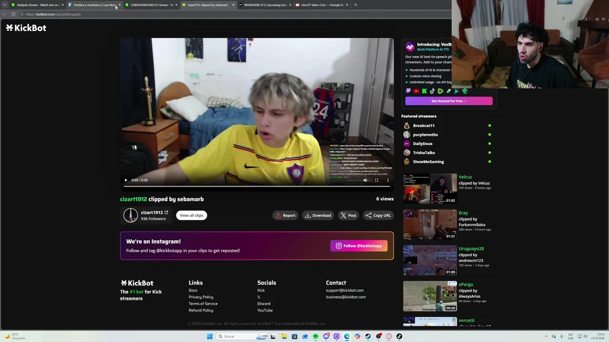
Task: Open TikTok from the taskbar
Action: (399, 336)
